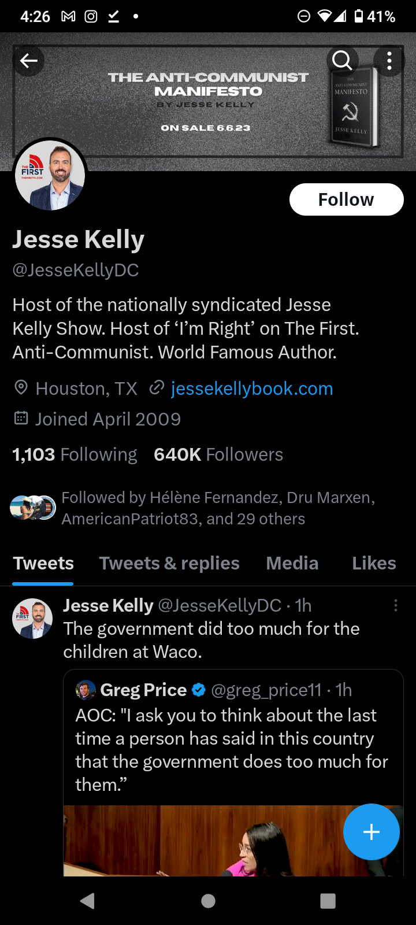The image size is (416, 925).
Task: Open the quoted Greg Price tweet
Action: (232, 750)
